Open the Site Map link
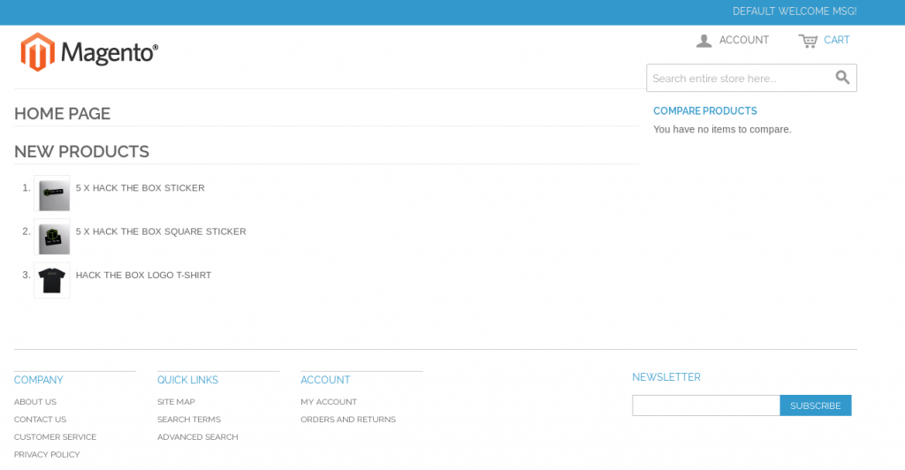 (x=176, y=402)
